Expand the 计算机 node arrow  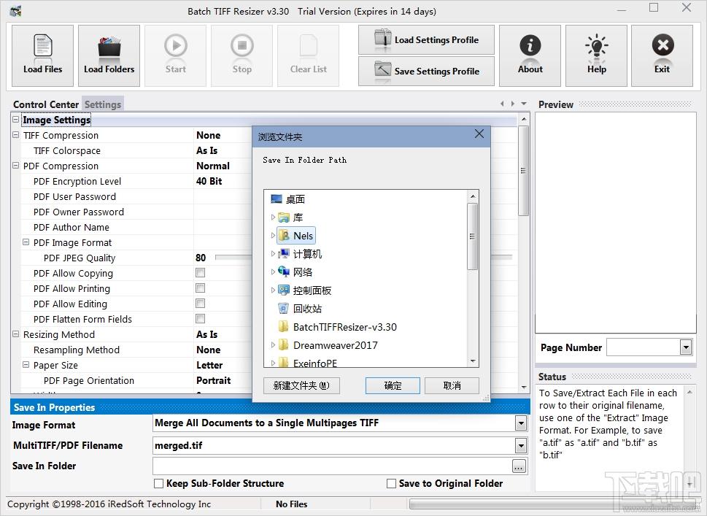coord(273,254)
